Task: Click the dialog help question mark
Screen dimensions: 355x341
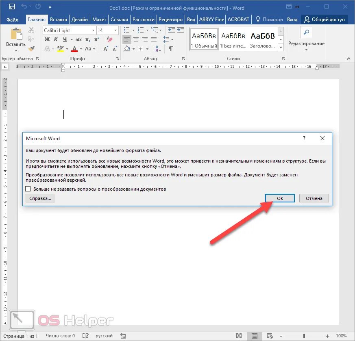Action: point(304,138)
